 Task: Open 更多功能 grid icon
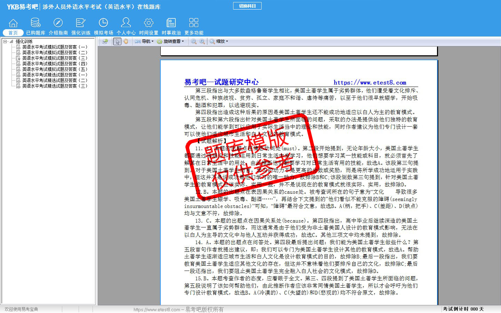[194, 26]
